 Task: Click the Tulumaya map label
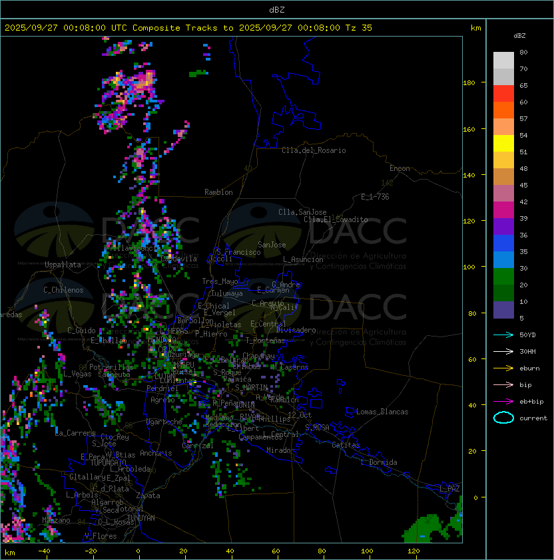[x=227, y=293]
